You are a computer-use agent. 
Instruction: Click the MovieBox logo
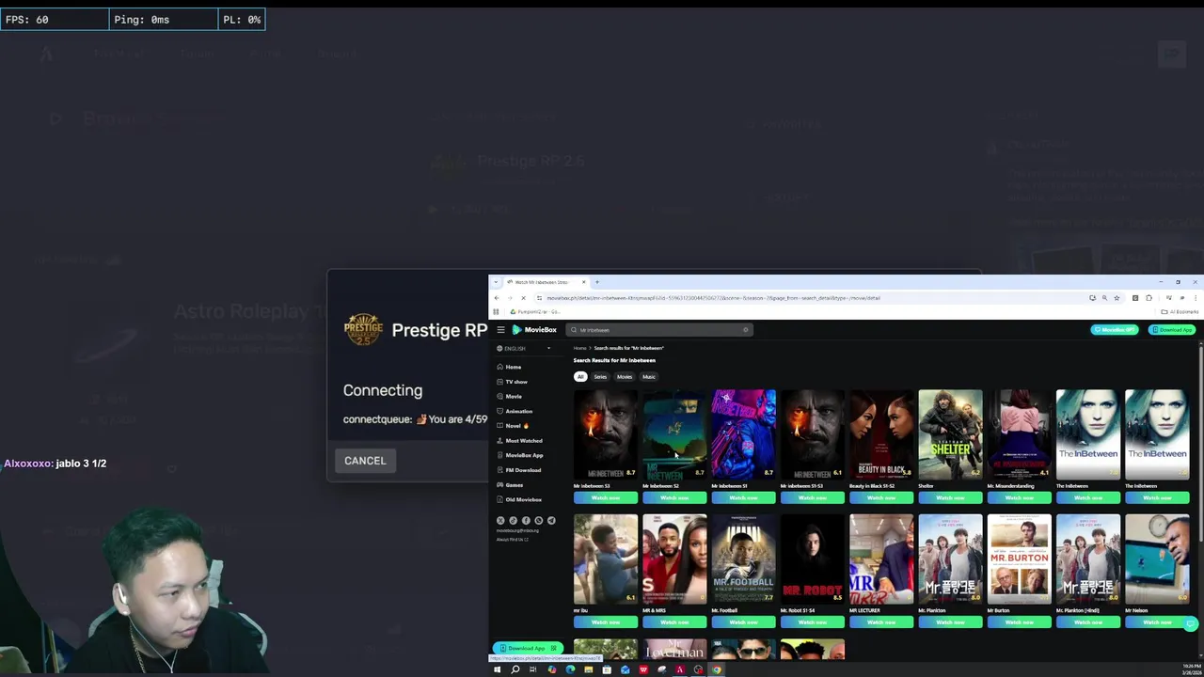534,330
